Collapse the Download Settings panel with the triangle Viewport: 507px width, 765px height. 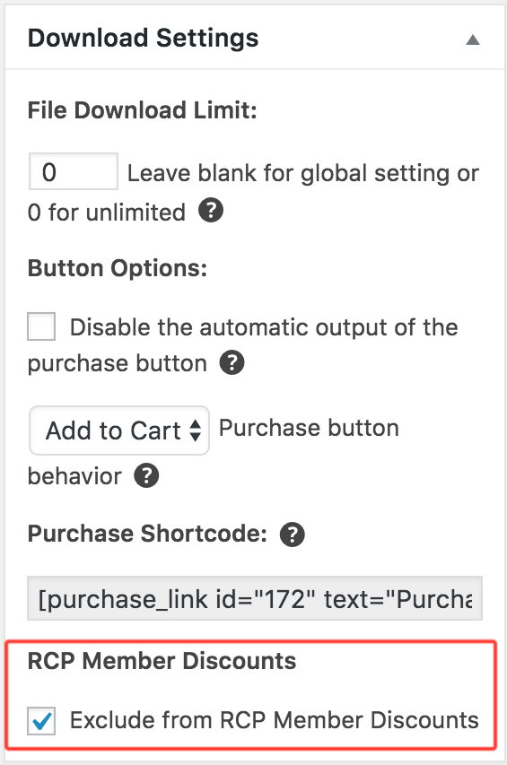coord(472,40)
